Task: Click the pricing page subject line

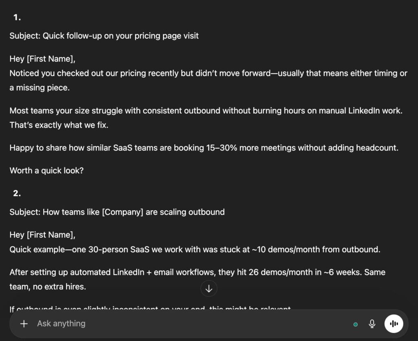Action: pos(104,36)
